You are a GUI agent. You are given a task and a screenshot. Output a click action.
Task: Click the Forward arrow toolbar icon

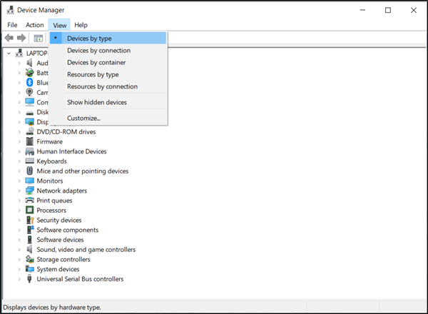(21, 38)
